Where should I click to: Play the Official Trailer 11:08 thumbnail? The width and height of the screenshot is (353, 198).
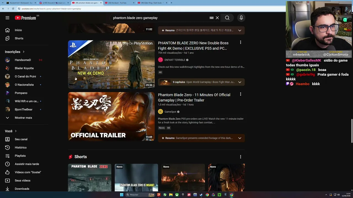pyautogui.click(x=111, y=117)
